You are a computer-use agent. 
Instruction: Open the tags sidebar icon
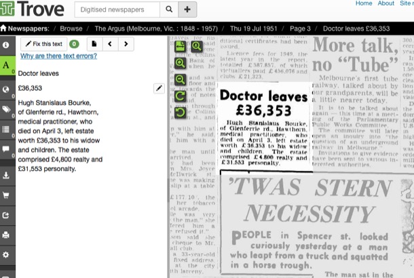7,108
